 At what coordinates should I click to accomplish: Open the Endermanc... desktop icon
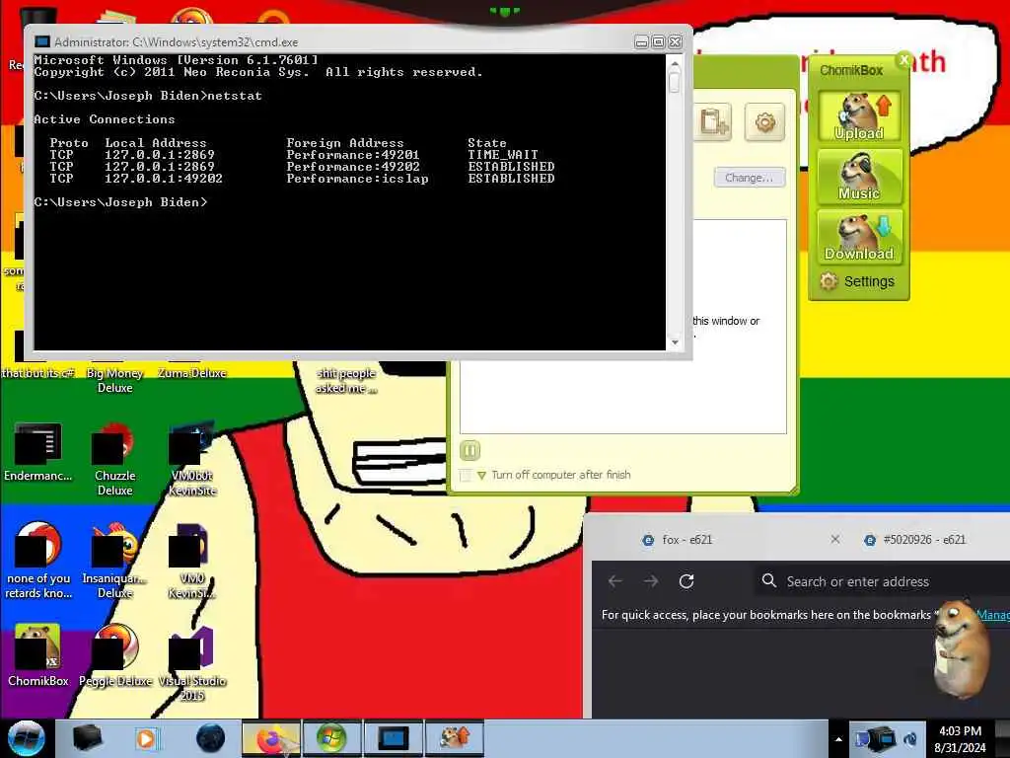(x=38, y=452)
